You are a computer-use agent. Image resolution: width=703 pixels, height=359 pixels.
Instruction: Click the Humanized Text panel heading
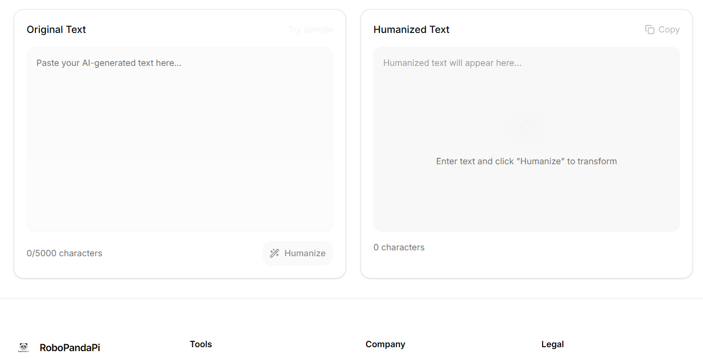(x=411, y=30)
